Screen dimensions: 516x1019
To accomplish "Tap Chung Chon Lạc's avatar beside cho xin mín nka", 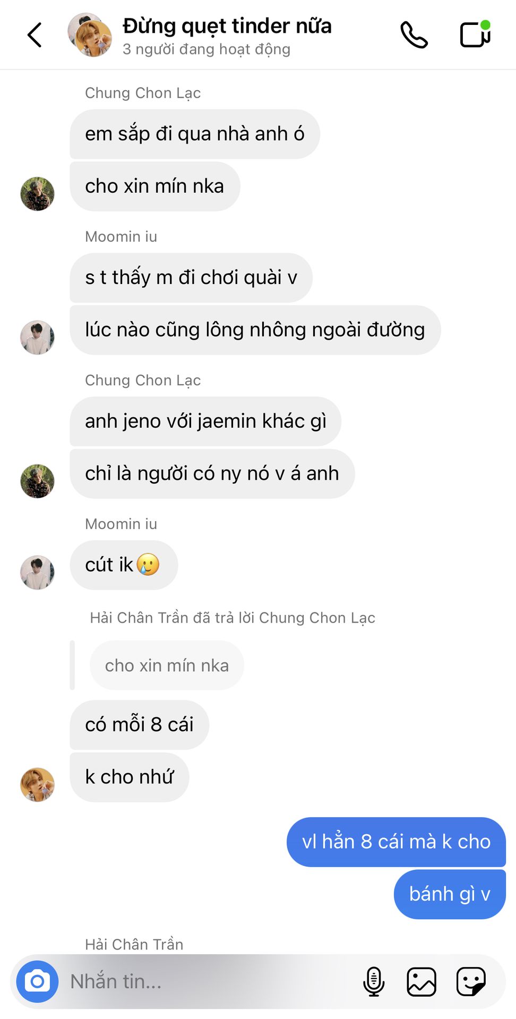I will tap(37, 194).
